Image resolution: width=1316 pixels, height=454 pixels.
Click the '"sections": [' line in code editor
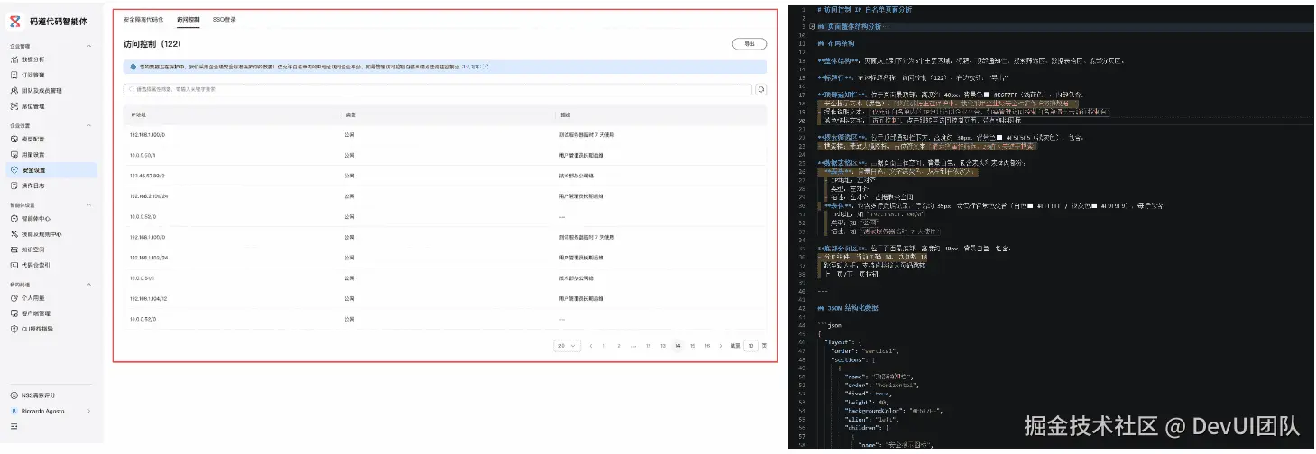tap(851, 359)
